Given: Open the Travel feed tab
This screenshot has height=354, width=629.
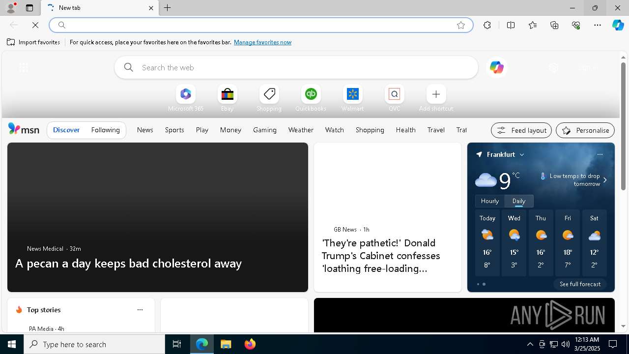Looking at the screenshot, I should pyautogui.click(x=436, y=130).
